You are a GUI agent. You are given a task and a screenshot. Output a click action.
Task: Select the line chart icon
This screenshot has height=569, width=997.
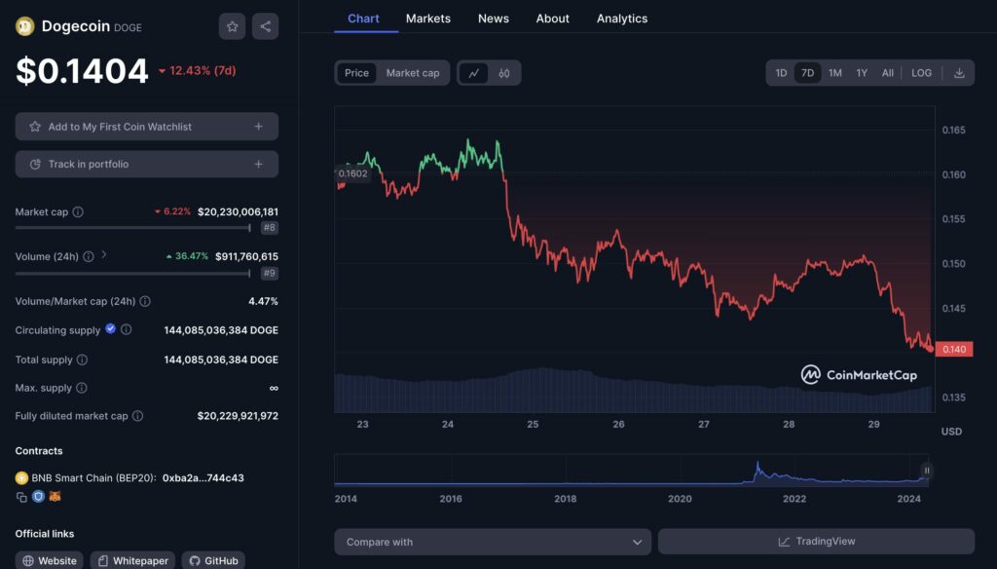(x=473, y=73)
